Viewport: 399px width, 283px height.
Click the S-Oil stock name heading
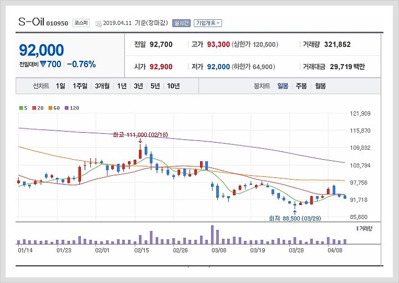[31, 22]
